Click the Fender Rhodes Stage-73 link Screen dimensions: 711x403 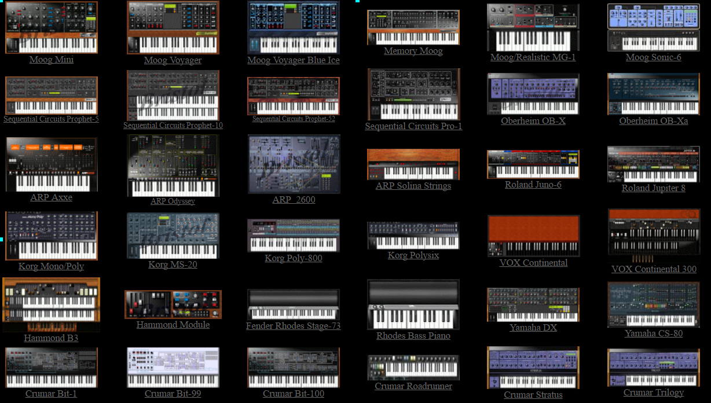tap(293, 326)
